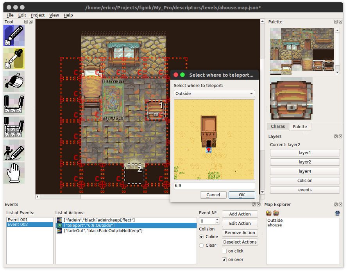Screen dimensions: 347x271
Task: Select the layer2 layer entry
Action: (304, 162)
